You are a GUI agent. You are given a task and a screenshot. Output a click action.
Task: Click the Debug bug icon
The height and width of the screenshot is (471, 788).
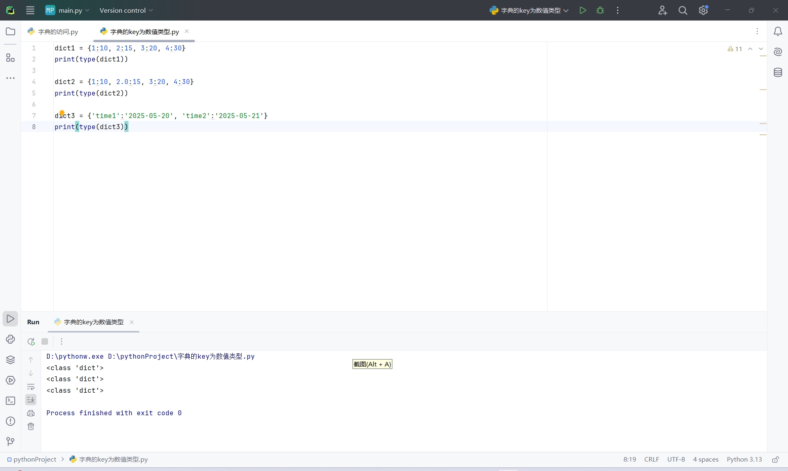[x=600, y=10]
